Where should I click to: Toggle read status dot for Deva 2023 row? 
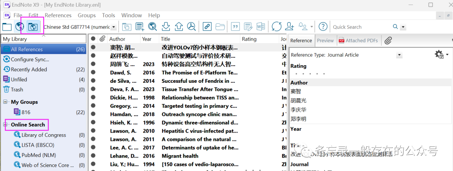[x=93, y=89]
